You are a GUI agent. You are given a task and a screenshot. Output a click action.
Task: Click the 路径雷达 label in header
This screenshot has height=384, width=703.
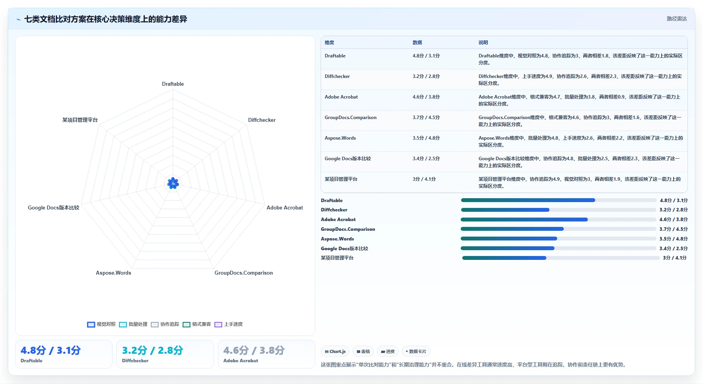(x=677, y=19)
